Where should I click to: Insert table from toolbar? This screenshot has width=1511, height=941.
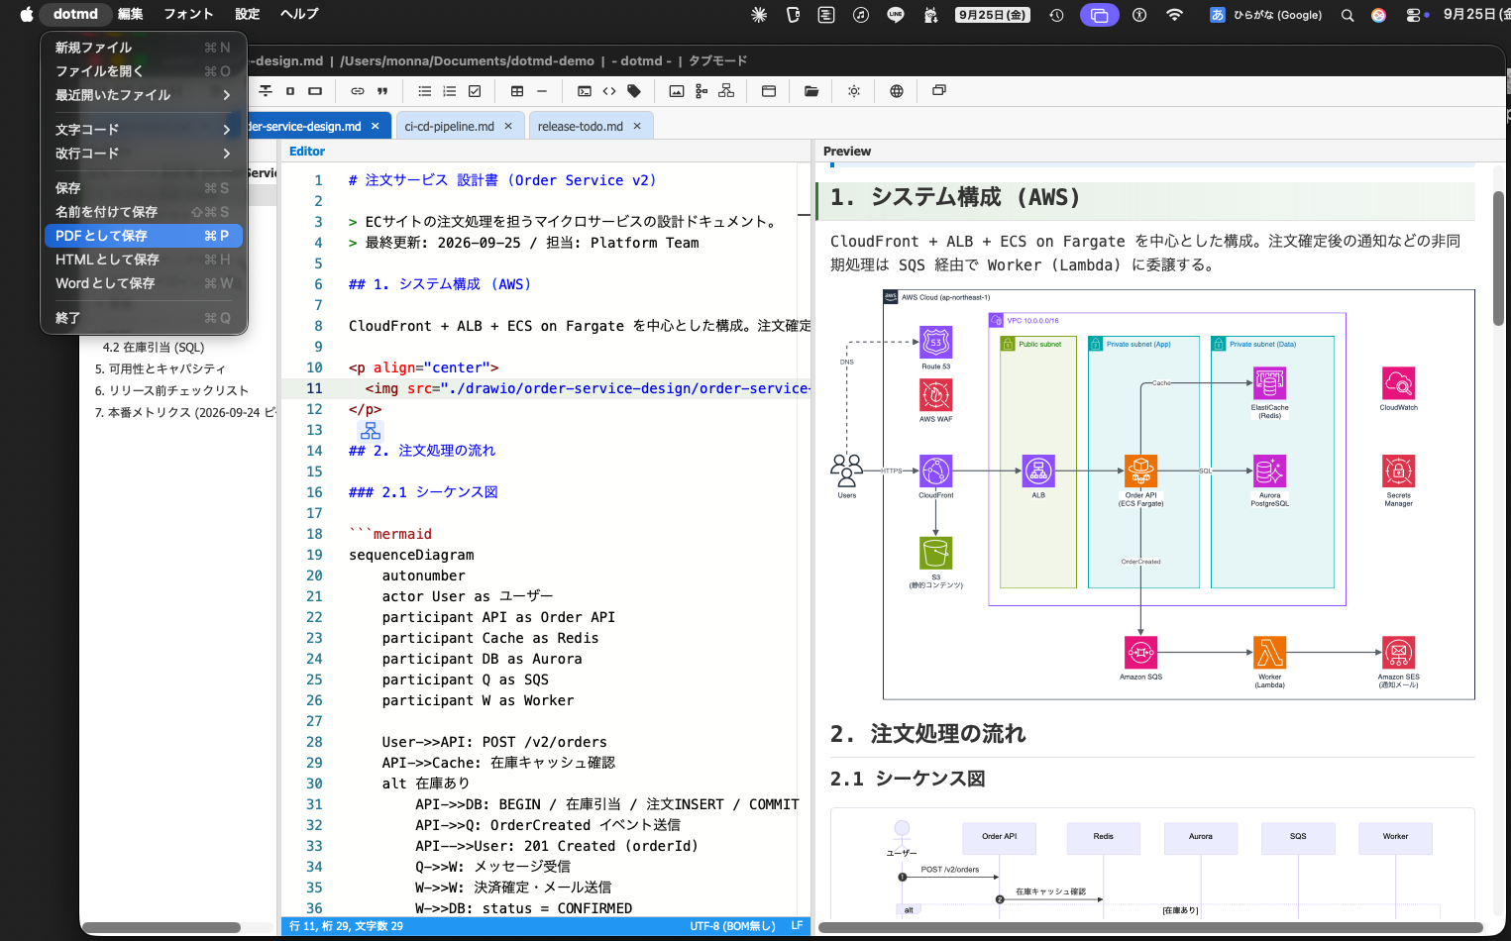pos(517,91)
